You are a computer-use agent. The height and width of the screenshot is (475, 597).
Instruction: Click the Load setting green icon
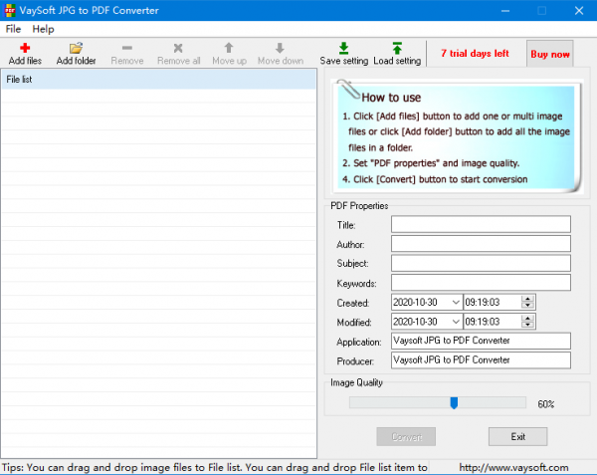pyautogui.click(x=397, y=48)
